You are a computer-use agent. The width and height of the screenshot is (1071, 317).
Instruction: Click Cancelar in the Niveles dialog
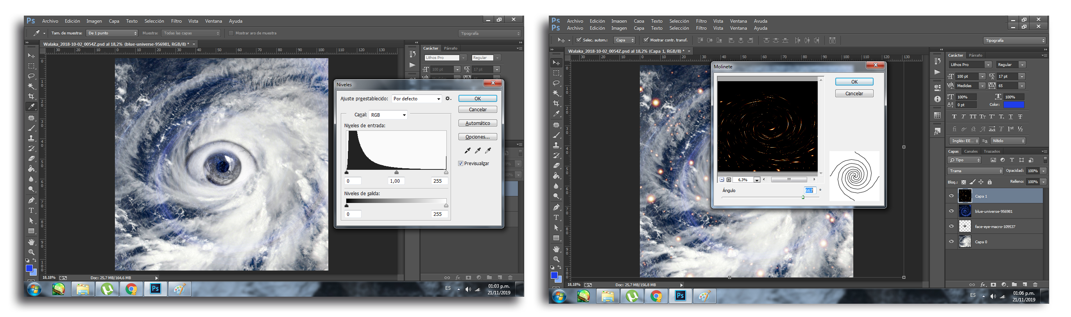(x=478, y=110)
